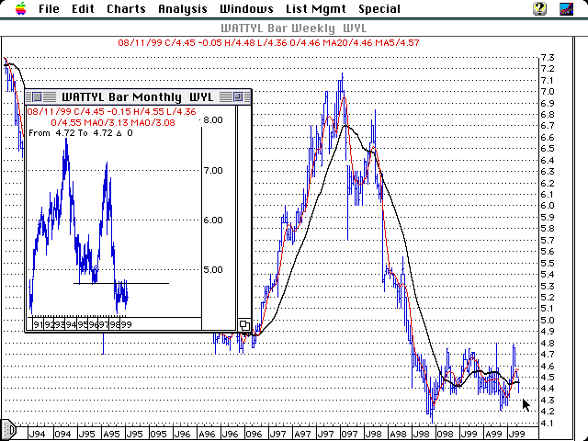Click the Monthly window's resize grow box
Viewport: 588px width, 441px height.
pos(244,324)
